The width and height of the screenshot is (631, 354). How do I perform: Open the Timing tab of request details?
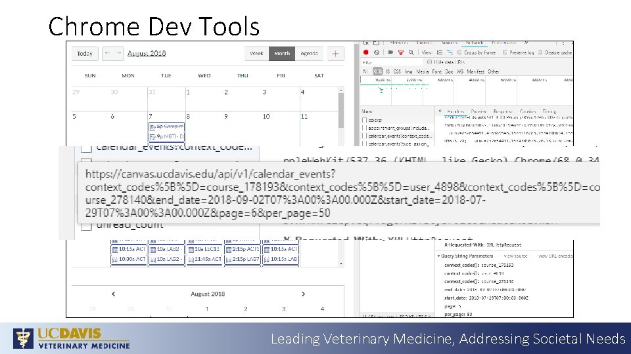point(549,111)
